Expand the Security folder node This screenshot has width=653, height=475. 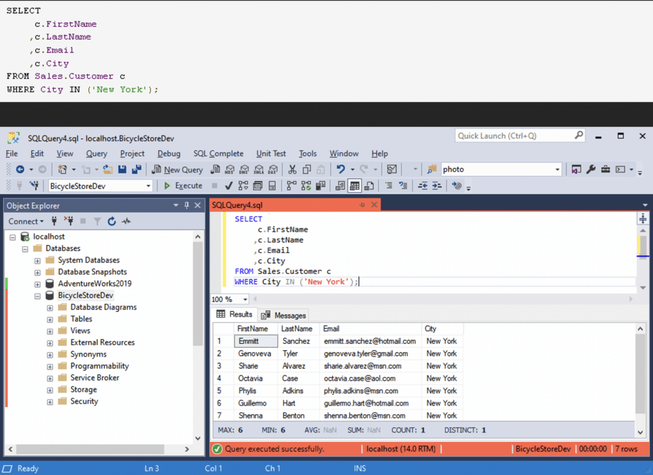click(x=50, y=402)
